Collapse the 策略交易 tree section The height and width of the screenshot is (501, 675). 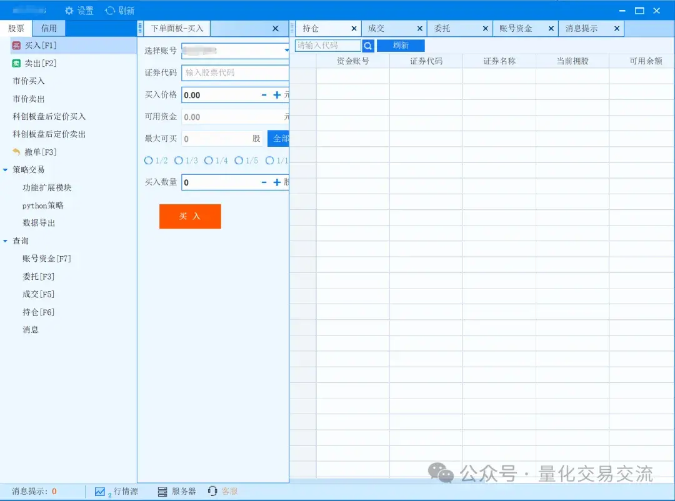pyautogui.click(x=5, y=170)
